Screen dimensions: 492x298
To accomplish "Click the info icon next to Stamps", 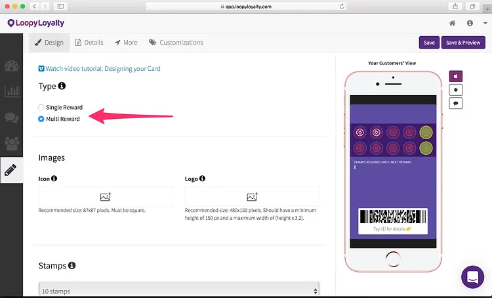I will [x=72, y=265].
